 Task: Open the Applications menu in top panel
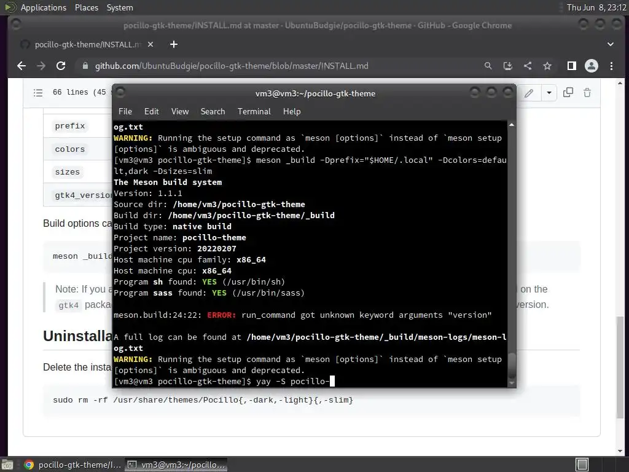coord(44,7)
